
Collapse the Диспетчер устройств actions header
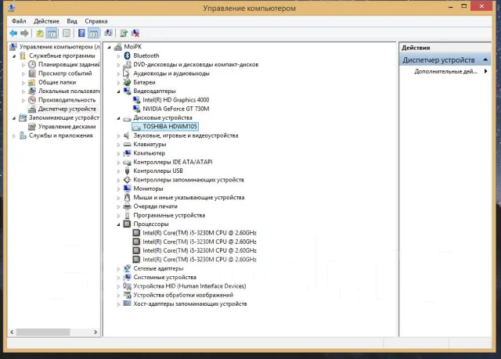485,59
